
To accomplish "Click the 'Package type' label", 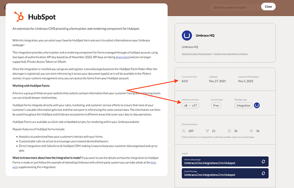I will click(241, 100).
